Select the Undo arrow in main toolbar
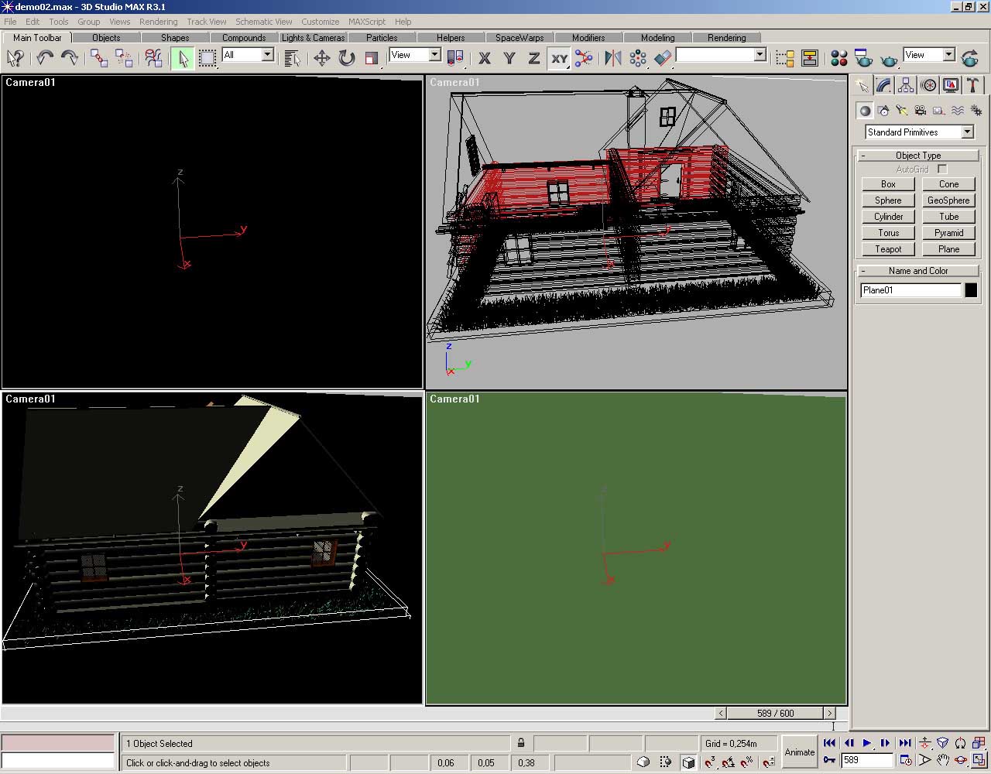 pos(45,58)
